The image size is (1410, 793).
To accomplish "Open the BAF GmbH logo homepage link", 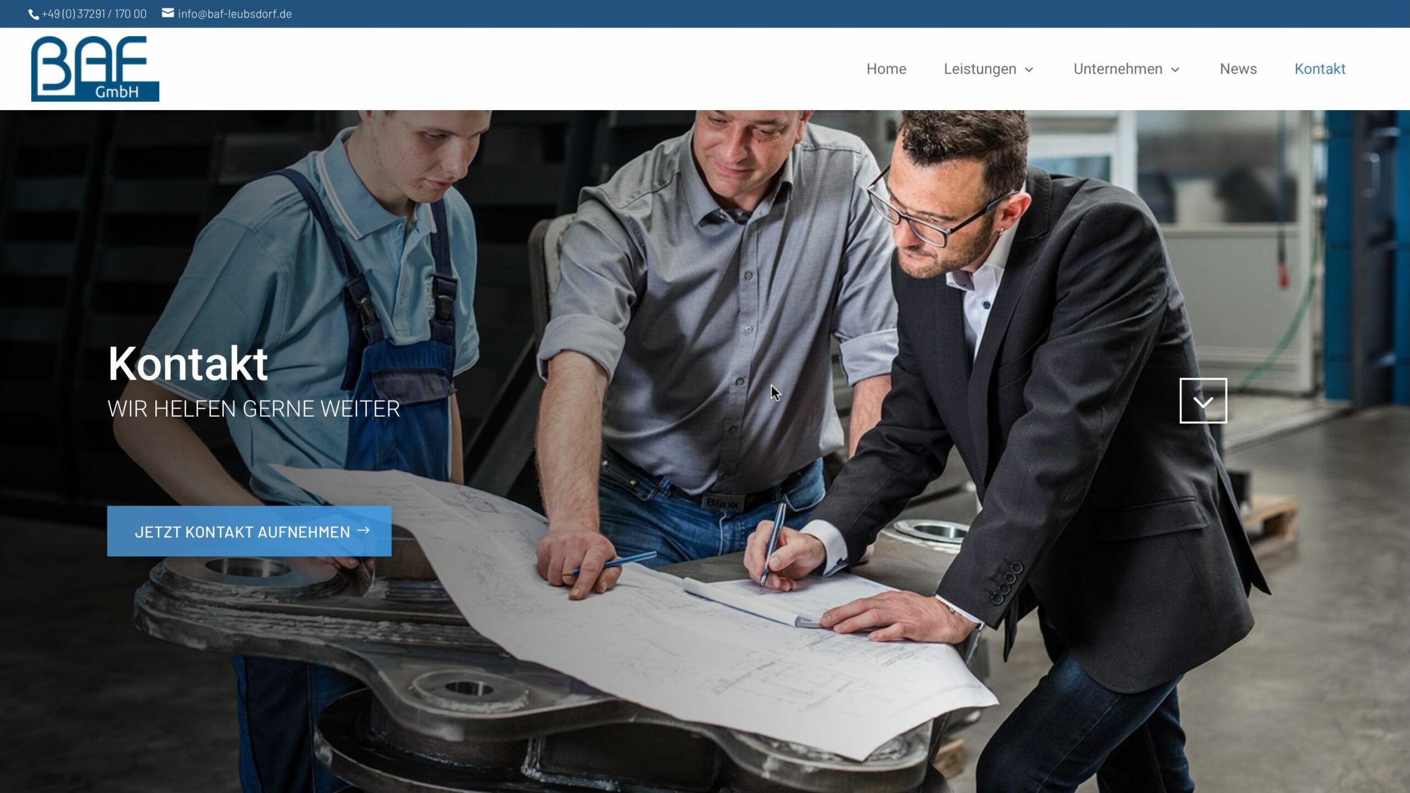I will [x=95, y=69].
